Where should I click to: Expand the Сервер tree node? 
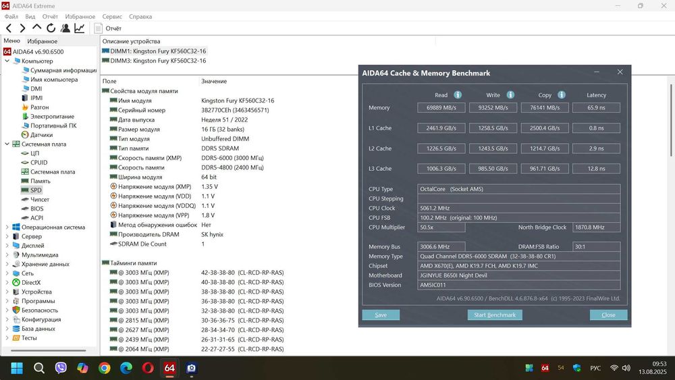(7, 236)
